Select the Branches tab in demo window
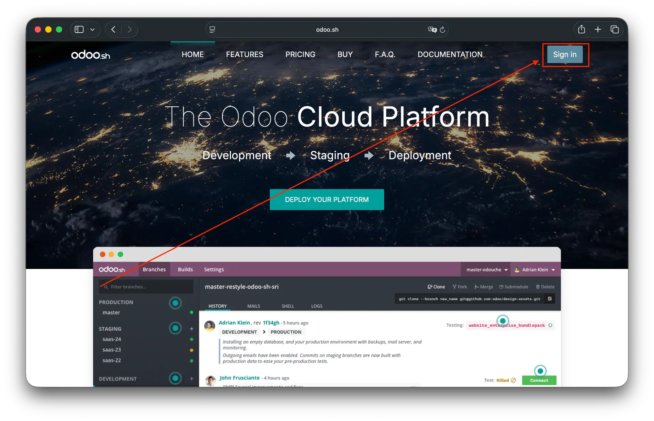This screenshot has width=654, height=421. pos(154,269)
